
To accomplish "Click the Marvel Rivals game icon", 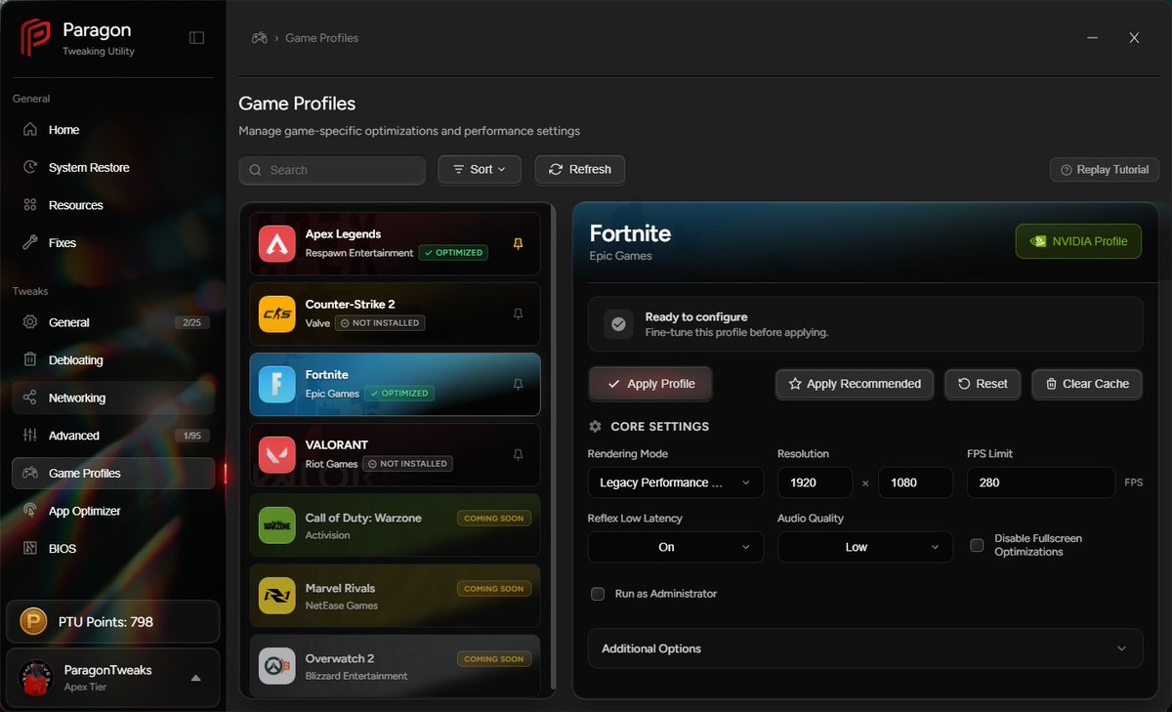I will 277,596.
